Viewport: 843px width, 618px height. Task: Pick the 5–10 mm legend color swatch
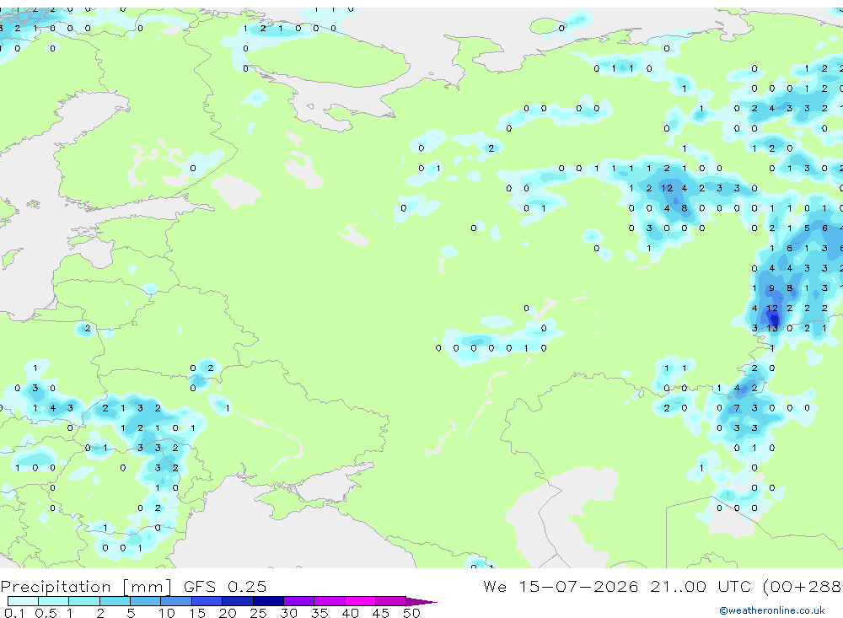pyautogui.click(x=145, y=601)
